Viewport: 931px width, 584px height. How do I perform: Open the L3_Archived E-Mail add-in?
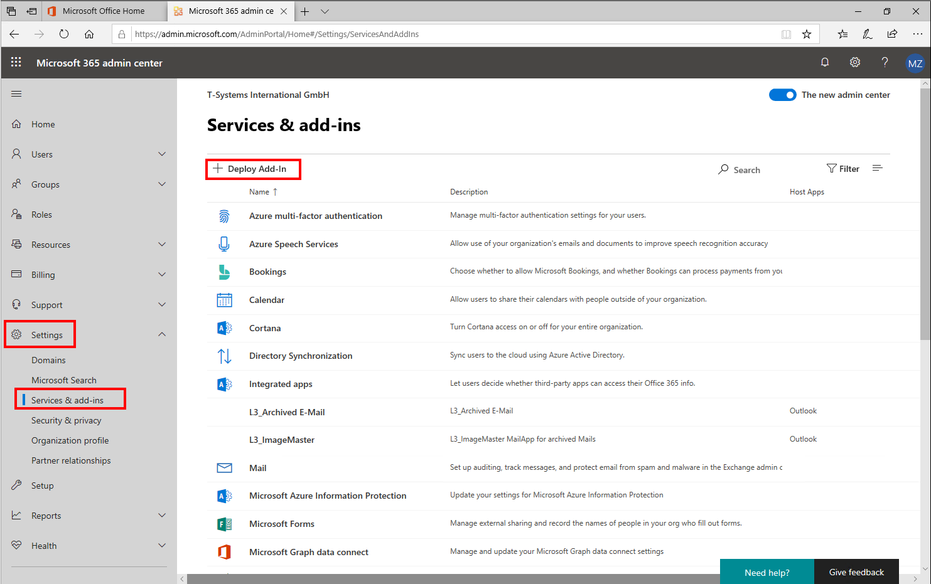pos(287,412)
